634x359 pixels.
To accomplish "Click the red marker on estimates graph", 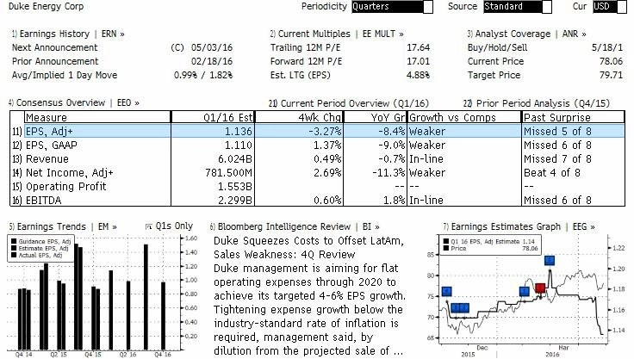I will click(540, 288).
